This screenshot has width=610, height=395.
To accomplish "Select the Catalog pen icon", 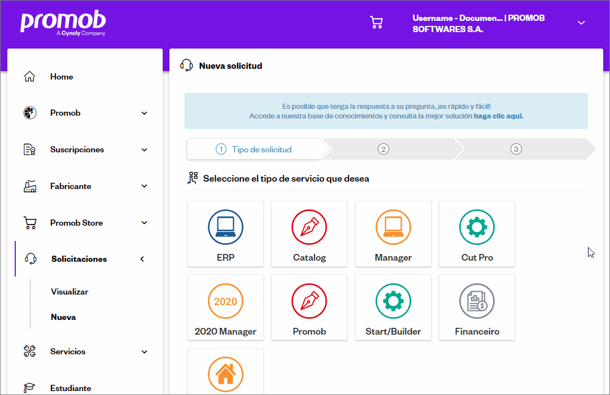I will click(x=310, y=227).
